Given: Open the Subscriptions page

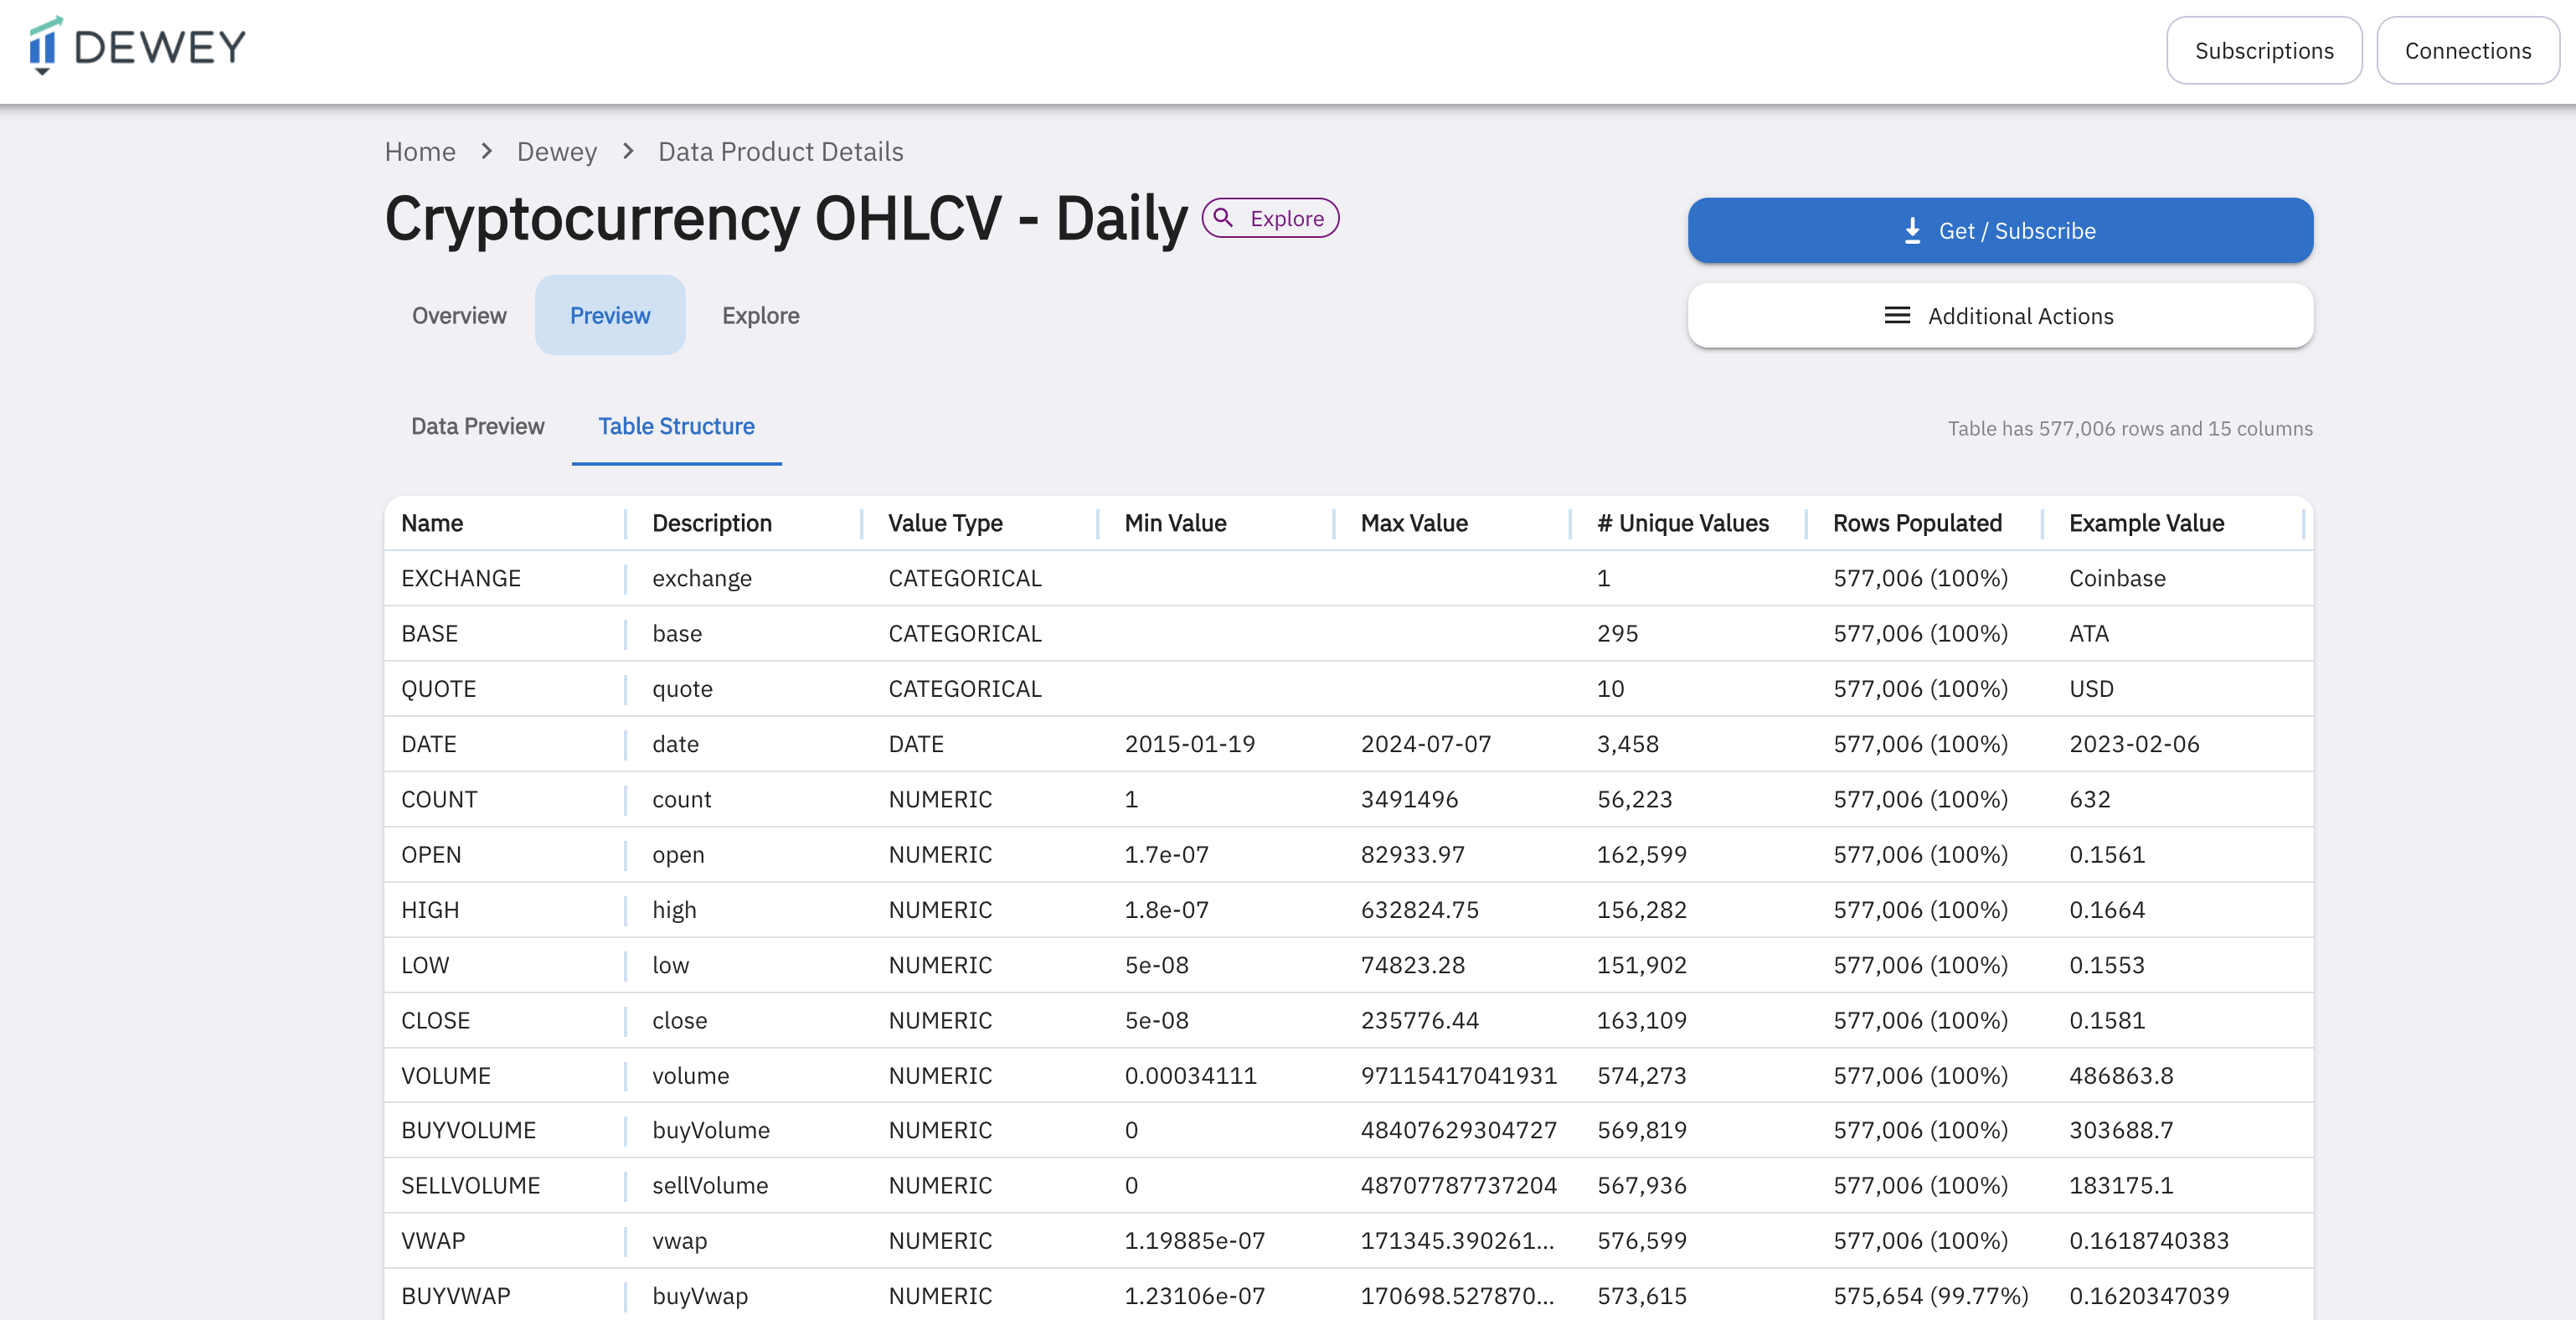Looking at the screenshot, I should pos(2263,51).
